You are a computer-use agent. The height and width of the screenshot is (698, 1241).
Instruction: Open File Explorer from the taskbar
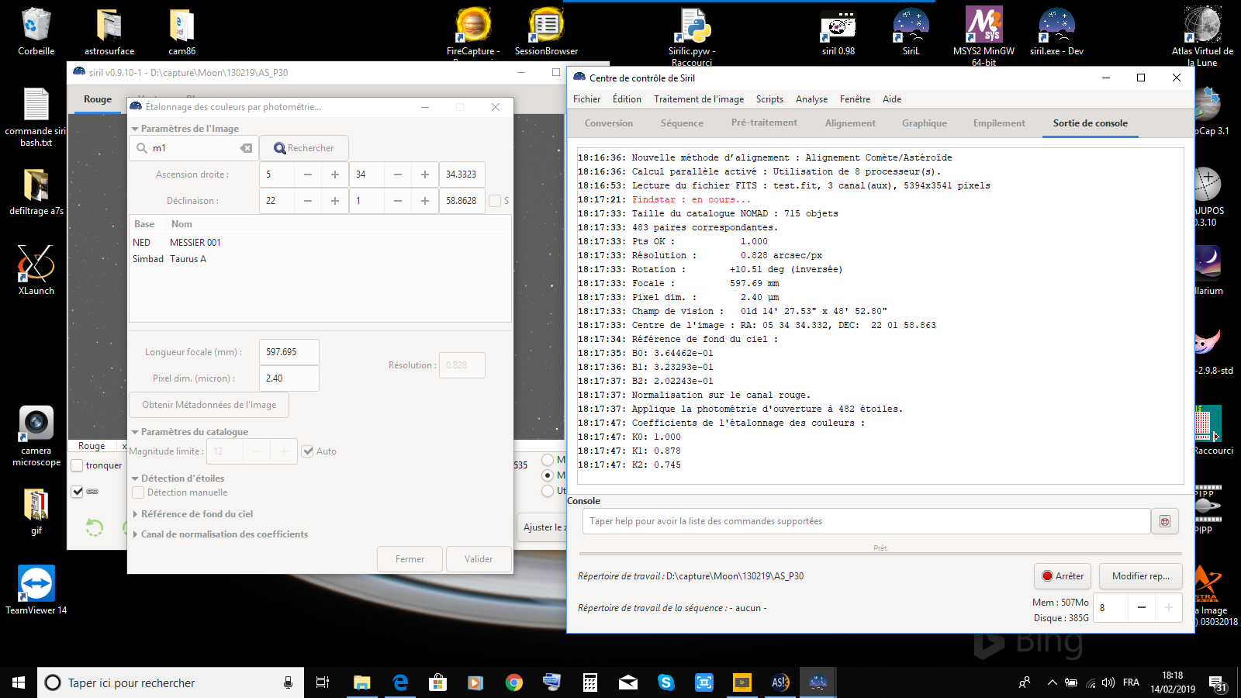361,682
